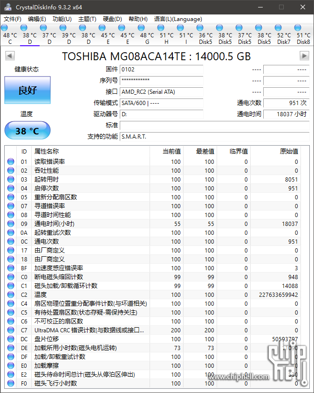Screen dimensions: 314x393
Task: Click the status orb for 寻道时间性能
Action: pos(11,215)
